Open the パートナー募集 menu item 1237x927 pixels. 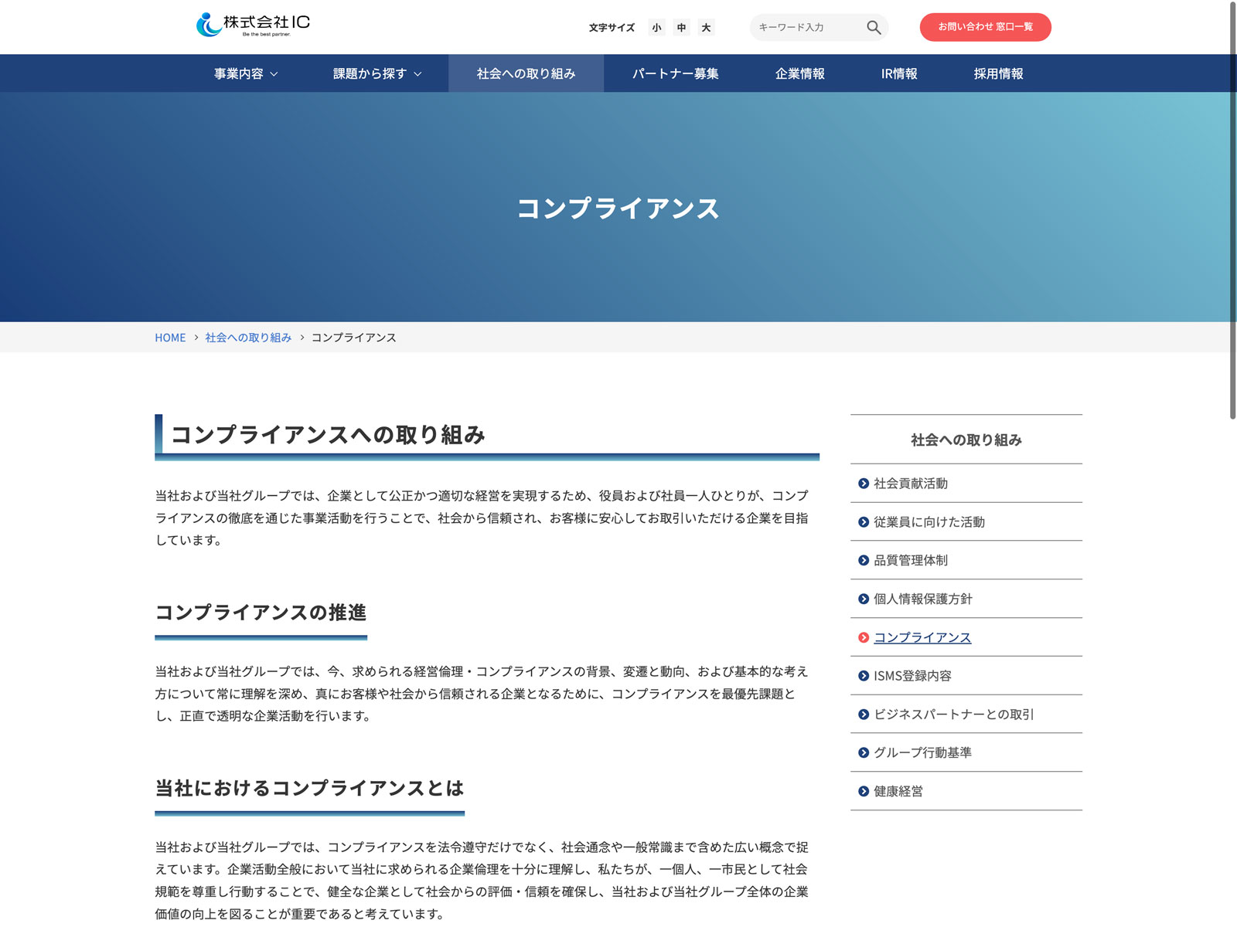point(675,73)
